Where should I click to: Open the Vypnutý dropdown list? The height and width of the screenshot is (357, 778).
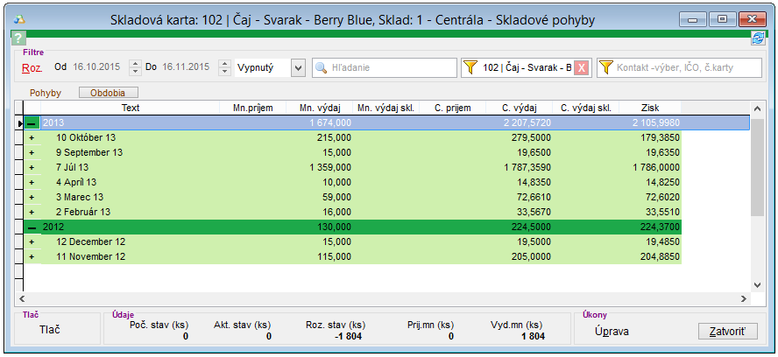pyautogui.click(x=297, y=67)
